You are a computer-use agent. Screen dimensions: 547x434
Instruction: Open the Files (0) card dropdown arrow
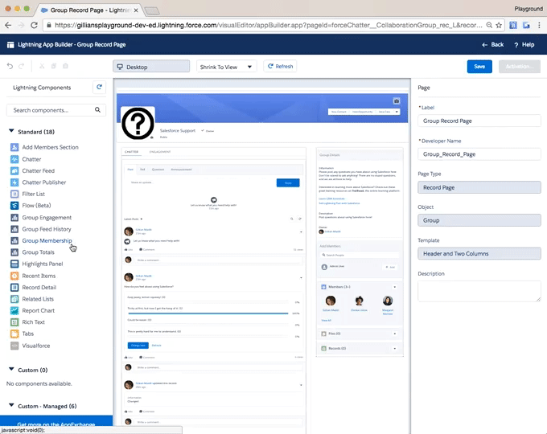click(x=394, y=334)
